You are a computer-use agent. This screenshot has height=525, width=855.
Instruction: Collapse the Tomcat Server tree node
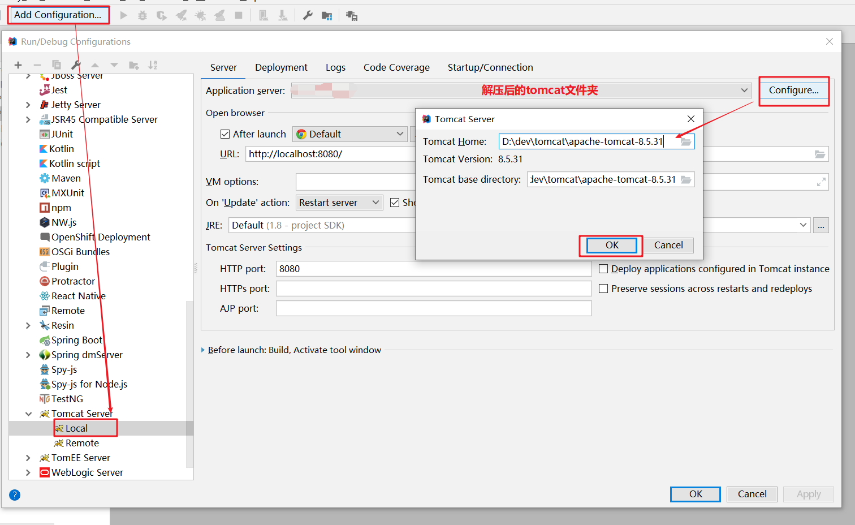[x=28, y=414]
